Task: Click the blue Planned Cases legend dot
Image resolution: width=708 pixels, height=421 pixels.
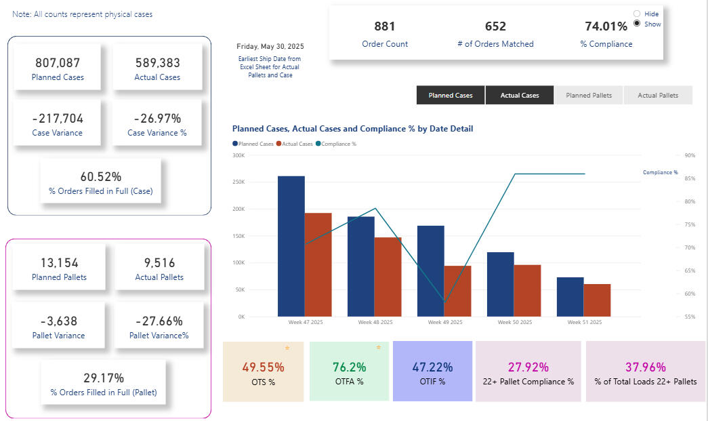Action: point(235,144)
